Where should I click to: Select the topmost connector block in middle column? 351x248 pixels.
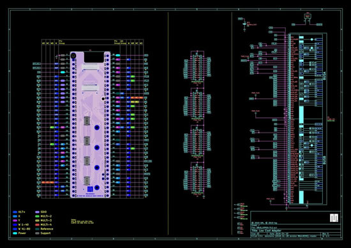[x=197, y=67]
